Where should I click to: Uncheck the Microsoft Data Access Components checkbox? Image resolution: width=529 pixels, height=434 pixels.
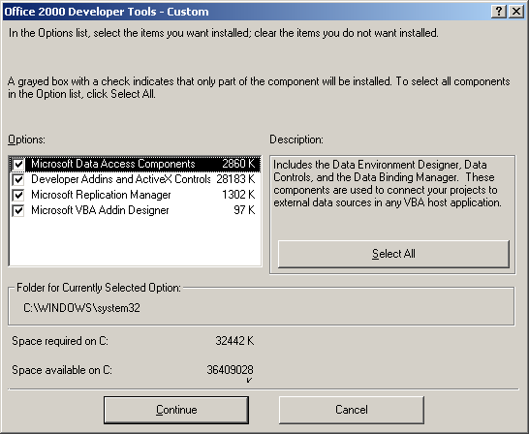[x=18, y=165]
